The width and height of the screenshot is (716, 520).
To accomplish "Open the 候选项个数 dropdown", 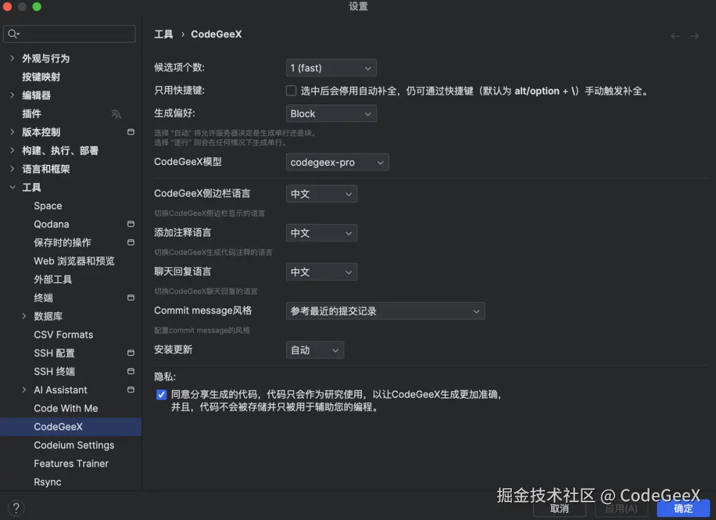I will coord(331,68).
